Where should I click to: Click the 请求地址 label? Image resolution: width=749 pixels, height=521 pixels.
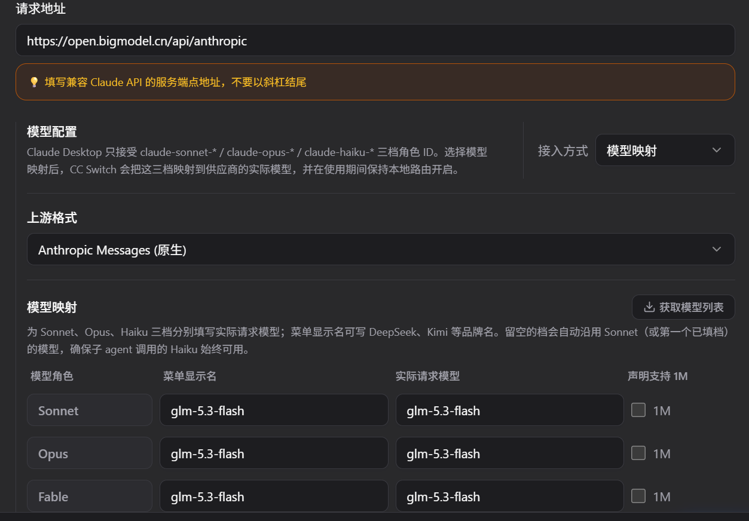(x=41, y=8)
